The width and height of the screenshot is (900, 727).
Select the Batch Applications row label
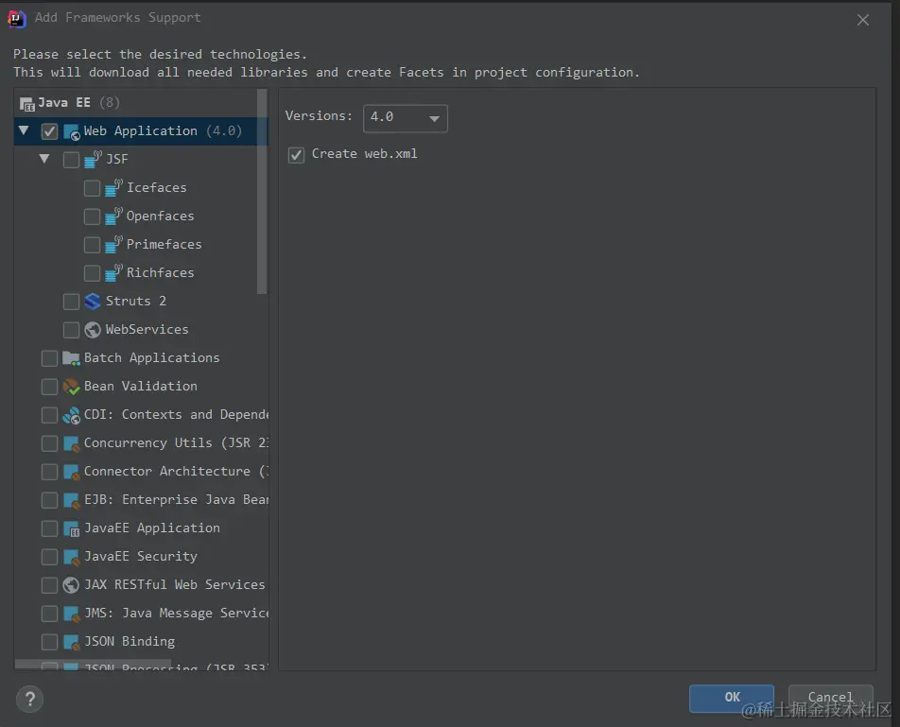[x=151, y=358]
